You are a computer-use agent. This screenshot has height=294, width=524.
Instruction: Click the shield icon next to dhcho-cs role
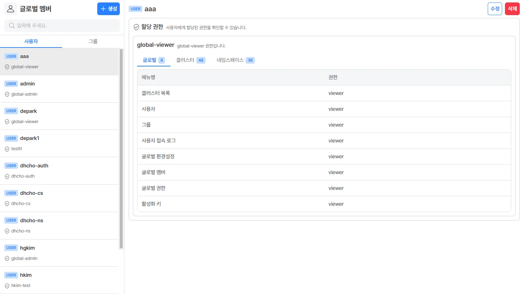(7, 204)
